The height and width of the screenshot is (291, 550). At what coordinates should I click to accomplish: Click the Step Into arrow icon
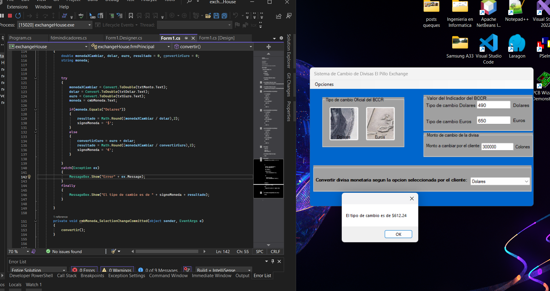click(37, 16)
